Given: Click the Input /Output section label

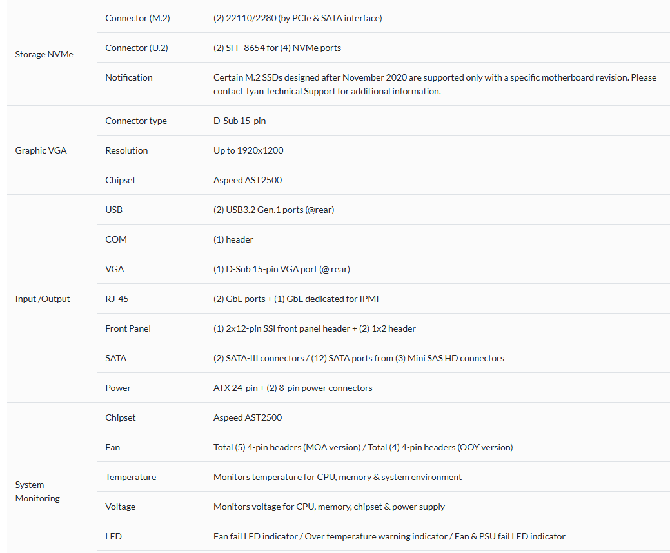Looking at the screenshot, I should point(43,299).
